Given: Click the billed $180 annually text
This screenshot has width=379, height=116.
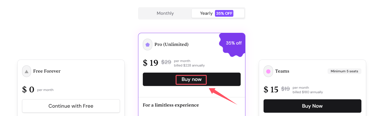Looking at the screenshot, I should [308, 92].
